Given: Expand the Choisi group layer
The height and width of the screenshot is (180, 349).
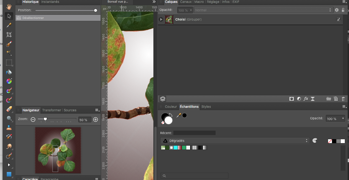Looking at the screenshot, I should coord(161,20).
